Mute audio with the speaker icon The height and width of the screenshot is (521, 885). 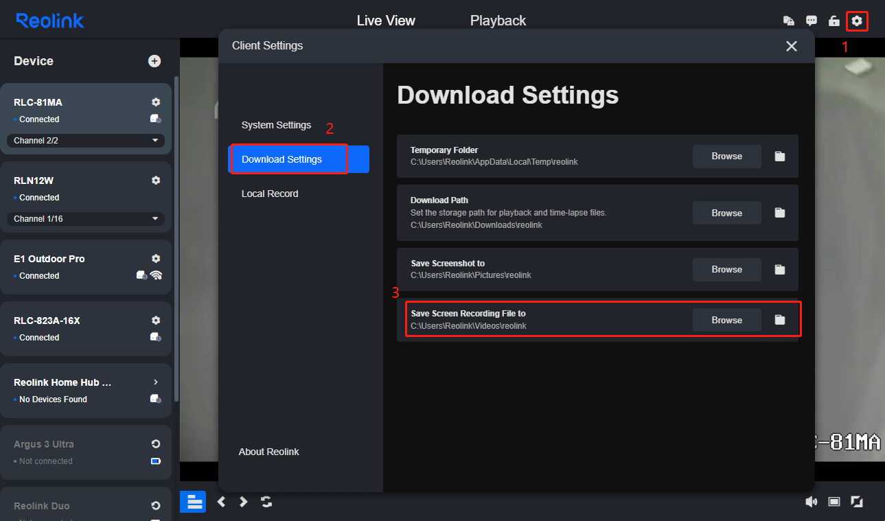(812, 502)
